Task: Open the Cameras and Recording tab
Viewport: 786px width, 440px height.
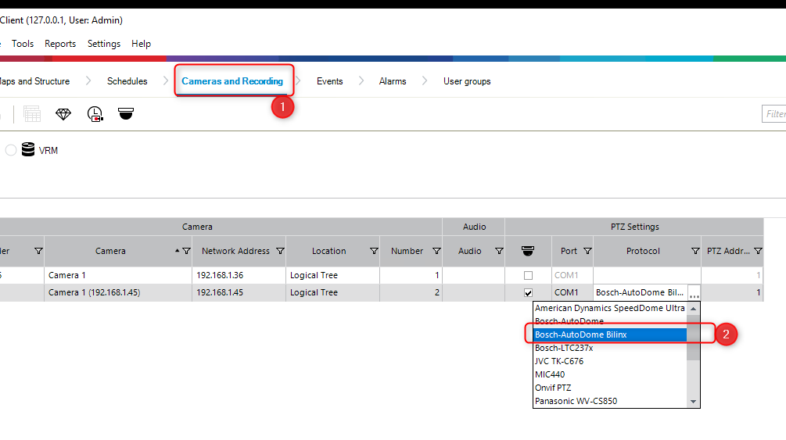Action: click(x=232, y=81)
